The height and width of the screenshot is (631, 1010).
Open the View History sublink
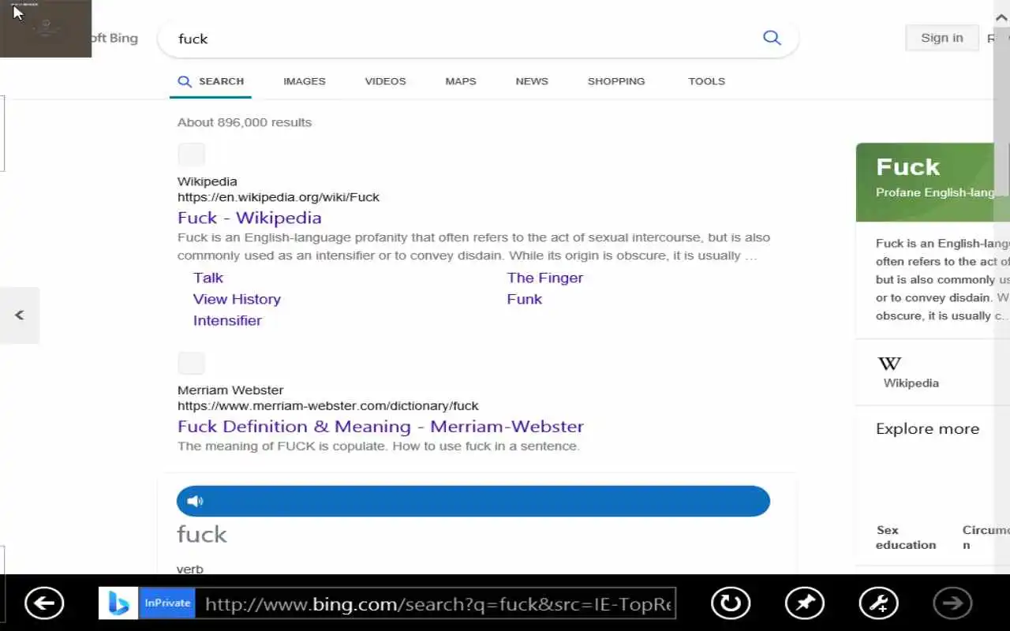tap(237, 299)
